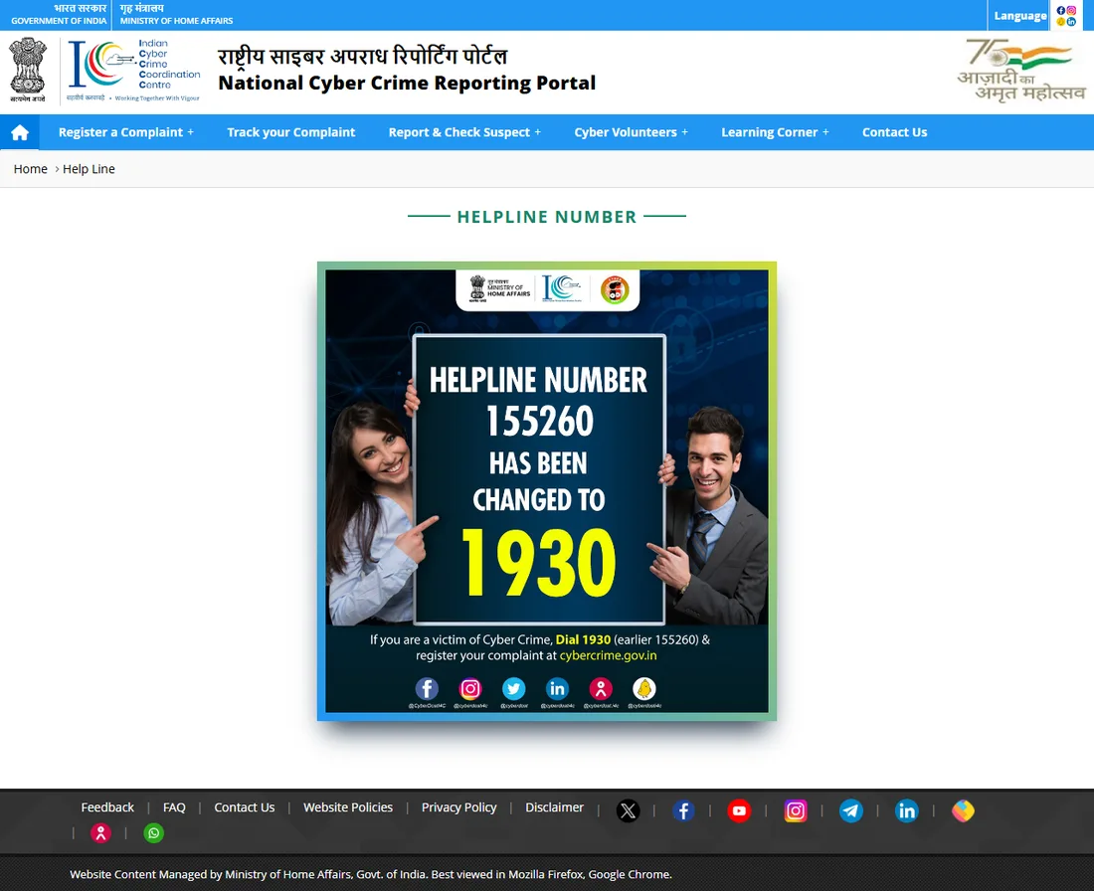
Task: Click pink Public icon inside helpline poster
Action: point(601,689)
